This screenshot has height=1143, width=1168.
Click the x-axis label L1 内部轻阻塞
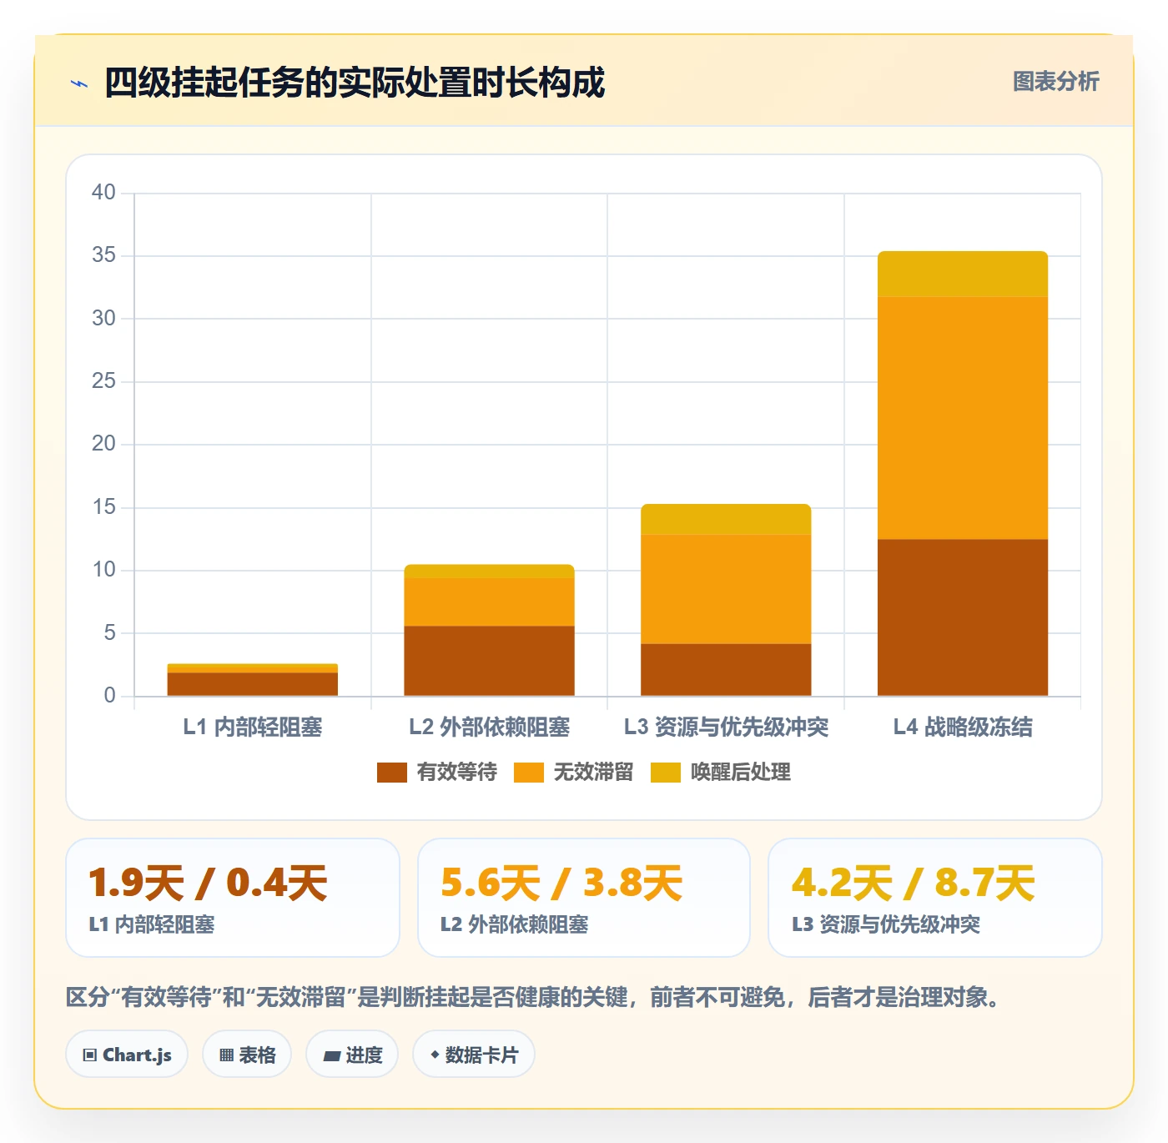pos(253,728)
